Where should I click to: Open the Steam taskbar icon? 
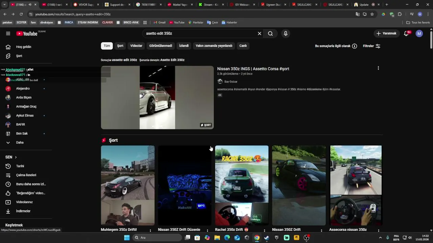point(267,238)
